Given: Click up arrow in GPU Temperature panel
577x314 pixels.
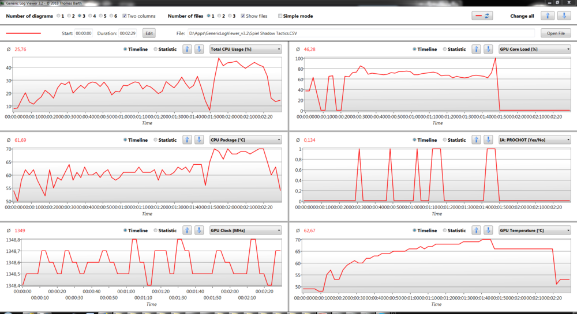Looking at the screenshot, I should point(476,230).
